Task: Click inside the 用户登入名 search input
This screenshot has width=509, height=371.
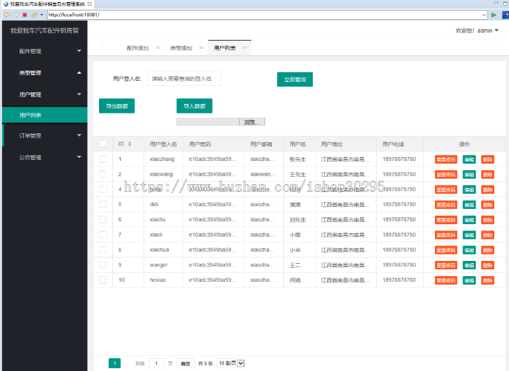Action: click(184, 78)
